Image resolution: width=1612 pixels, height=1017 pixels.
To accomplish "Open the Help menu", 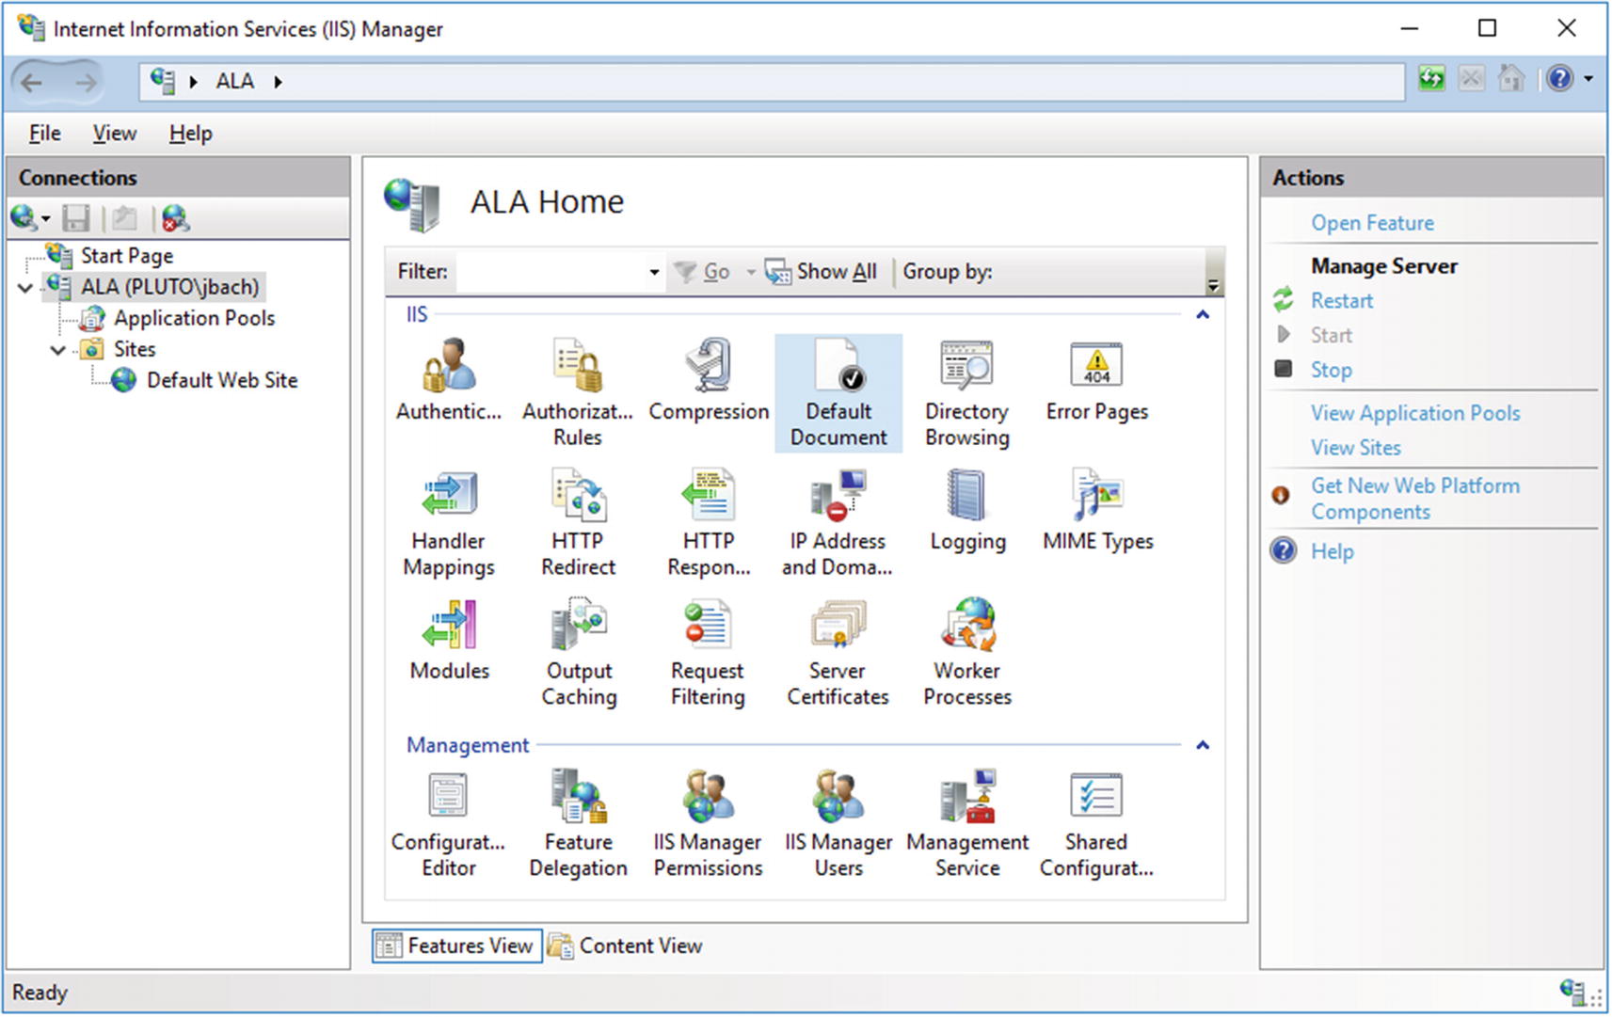I will [190, 134].
